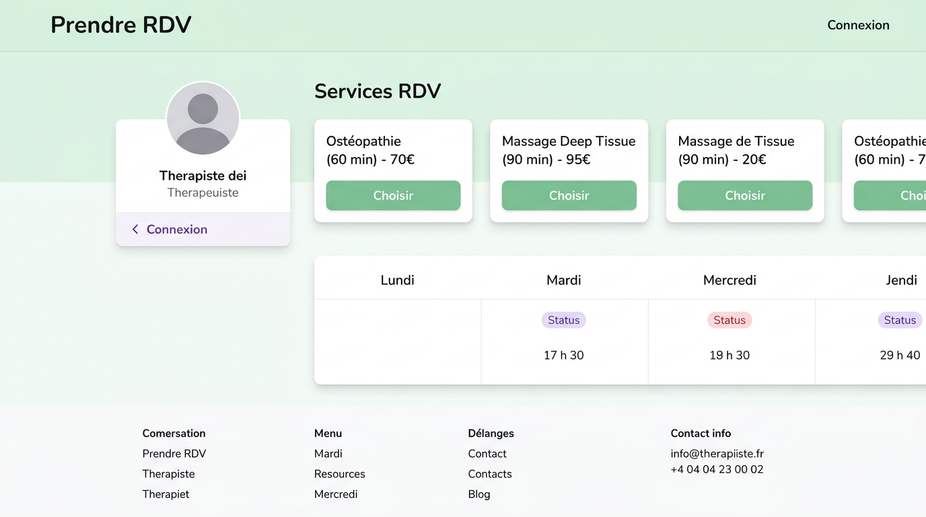Image resolution: width=926 pixels, height=517 pixels.
Task: Click the phone number +4 04 04 23 00 02
Action: point(717,470)
